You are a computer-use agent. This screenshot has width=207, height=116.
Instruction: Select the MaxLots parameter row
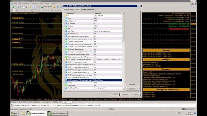[x=93, y=26]
